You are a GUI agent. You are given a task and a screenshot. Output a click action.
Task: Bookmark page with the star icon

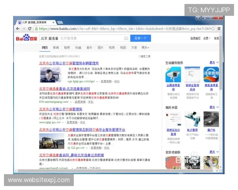click(x=213, y=28)
